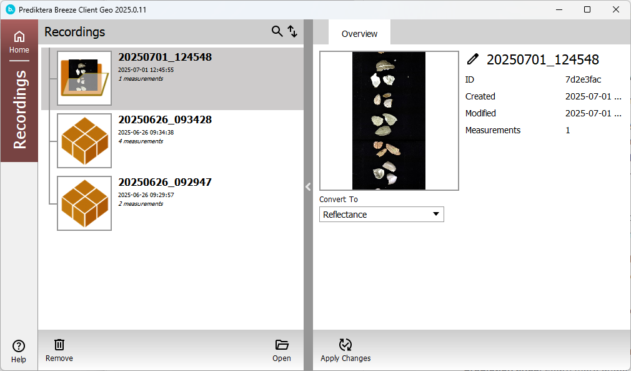
Task: Click the search magnifier in Recordings
Action: (277, 31)
